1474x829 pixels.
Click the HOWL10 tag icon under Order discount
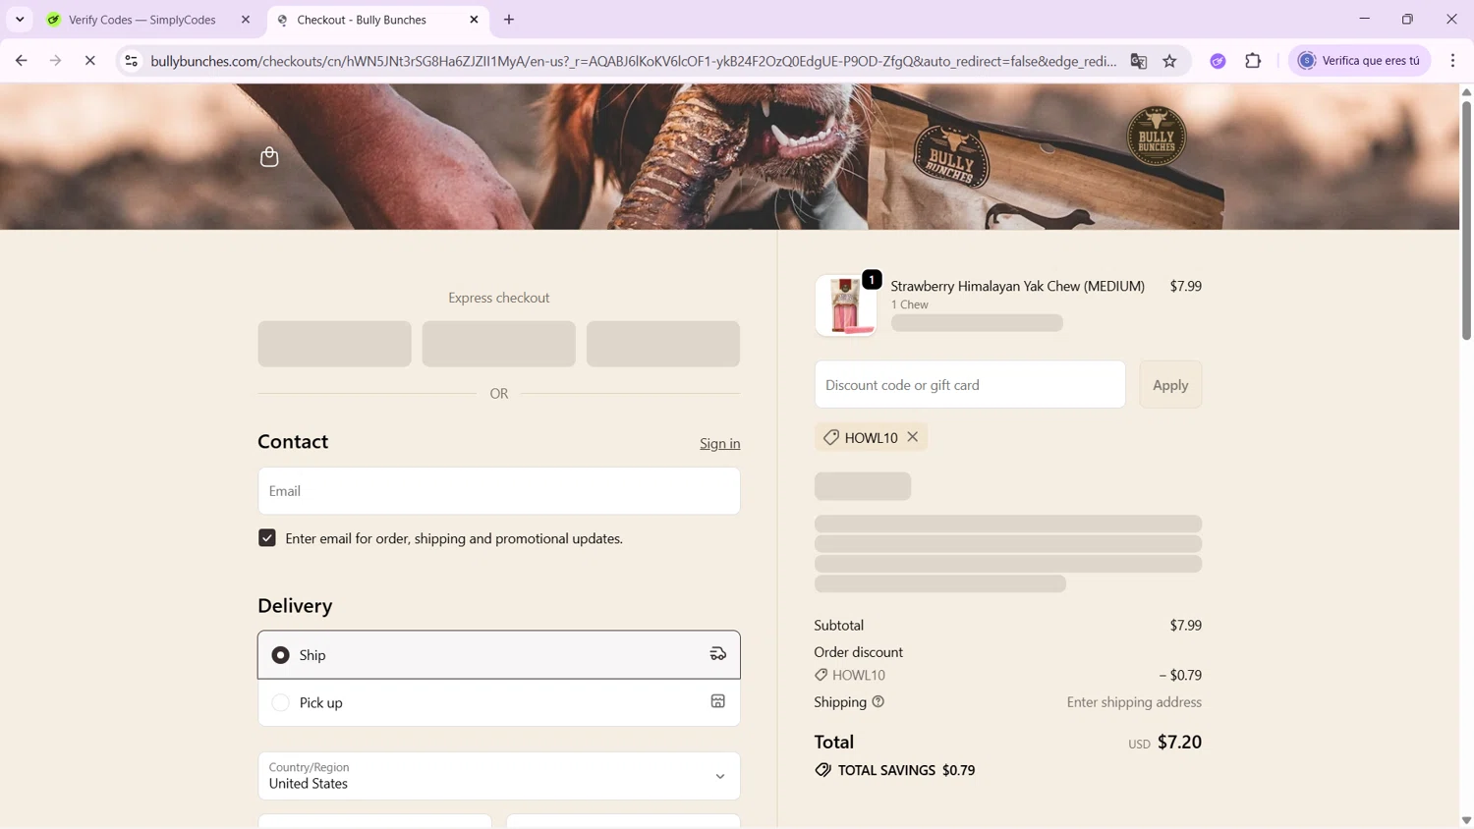[x=822, y=675]
